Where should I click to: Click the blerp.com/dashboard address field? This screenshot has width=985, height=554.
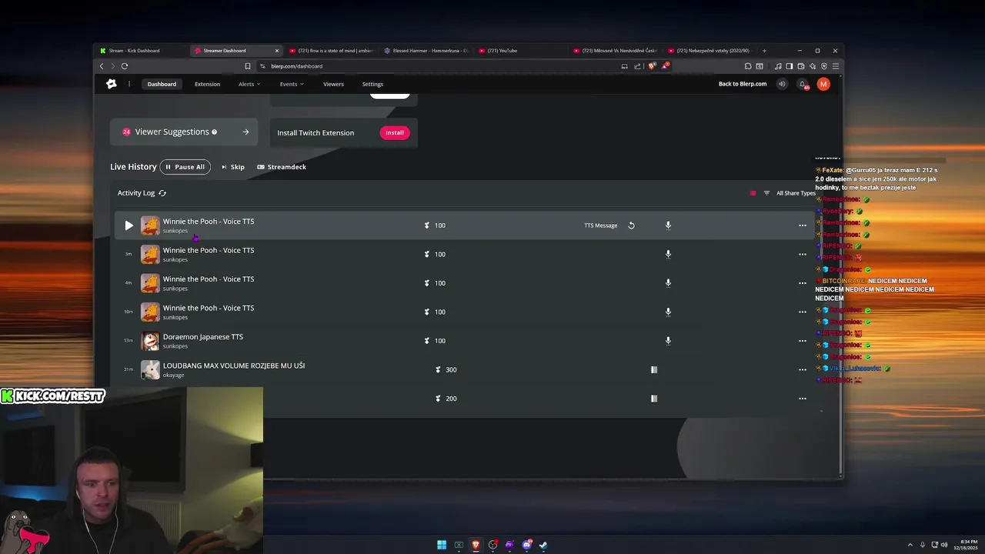click(x=439, y=66)
